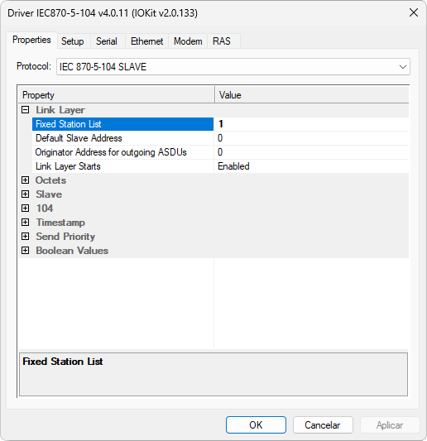This screenshot has height=441, width=427.
Task: Open the RAS tab
Action: tap(222, 41)
